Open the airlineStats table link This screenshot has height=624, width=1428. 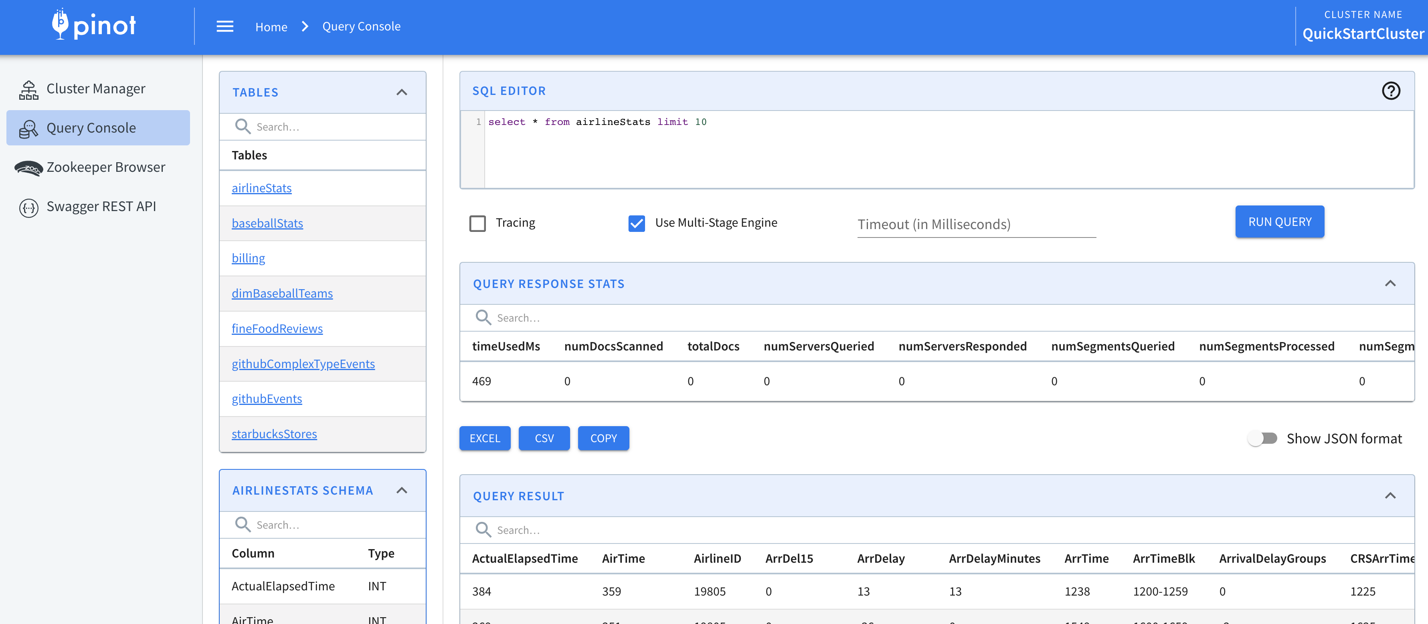262,188
